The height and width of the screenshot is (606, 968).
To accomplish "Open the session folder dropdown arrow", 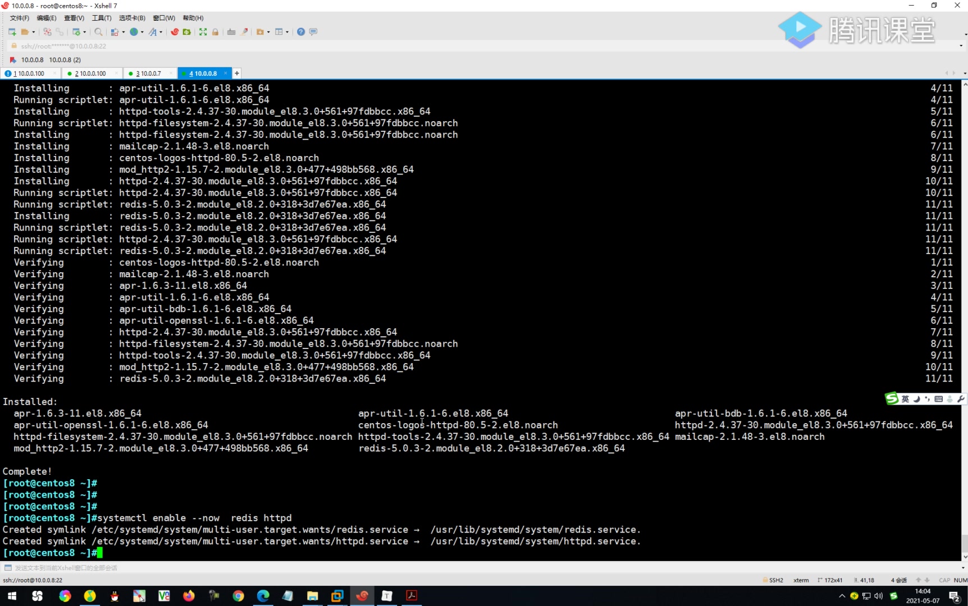I will (x=33, y=32).
